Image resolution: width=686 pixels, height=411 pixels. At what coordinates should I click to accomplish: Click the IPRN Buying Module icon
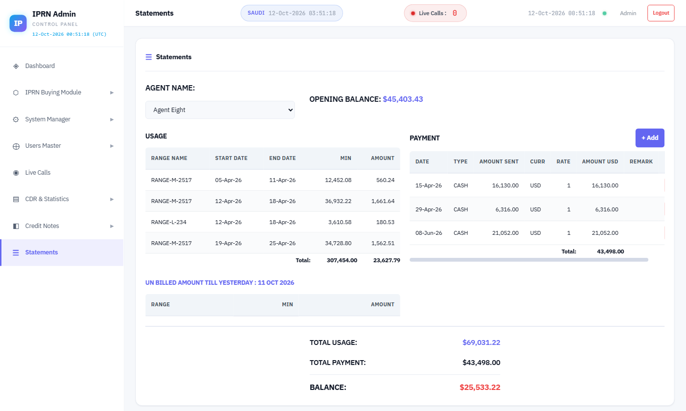point(16,92)
